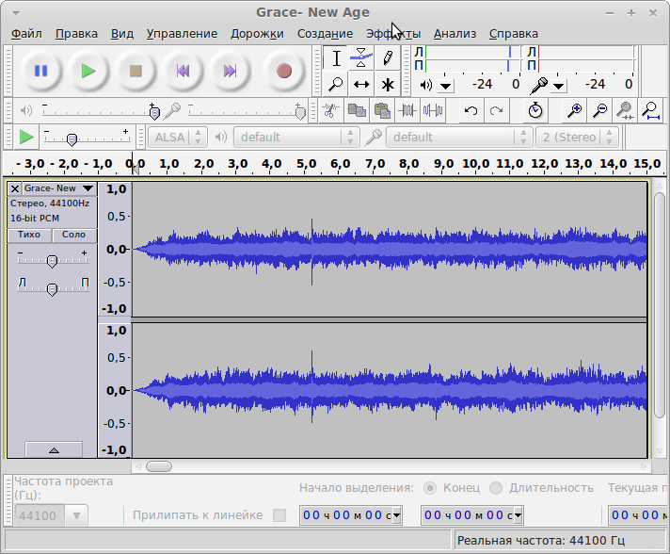Click the Cut scissors icon
The width and height of the screenshot is (670, 554).
330,111
